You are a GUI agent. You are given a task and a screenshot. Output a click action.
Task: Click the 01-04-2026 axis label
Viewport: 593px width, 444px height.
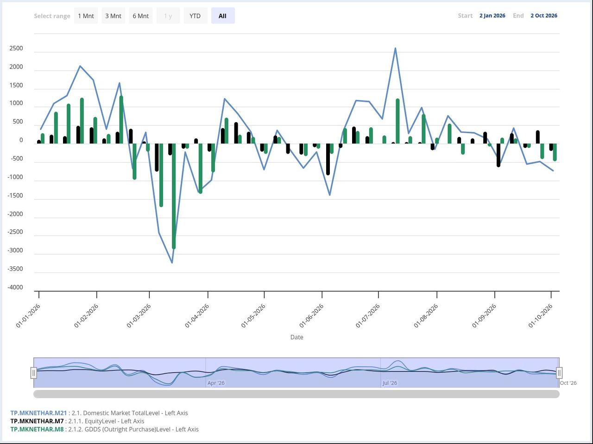point(197,316)
